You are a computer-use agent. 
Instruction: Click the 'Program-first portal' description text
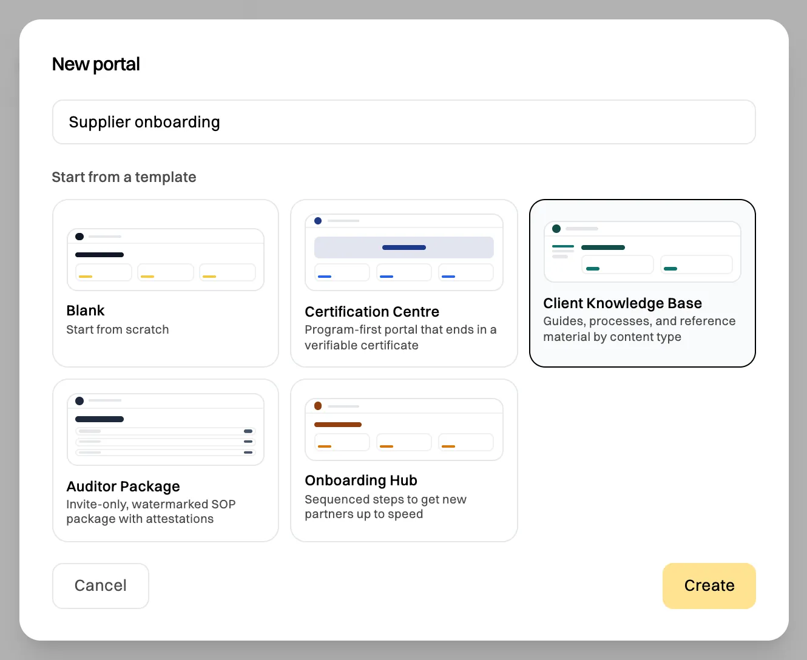tap(400, 337)
